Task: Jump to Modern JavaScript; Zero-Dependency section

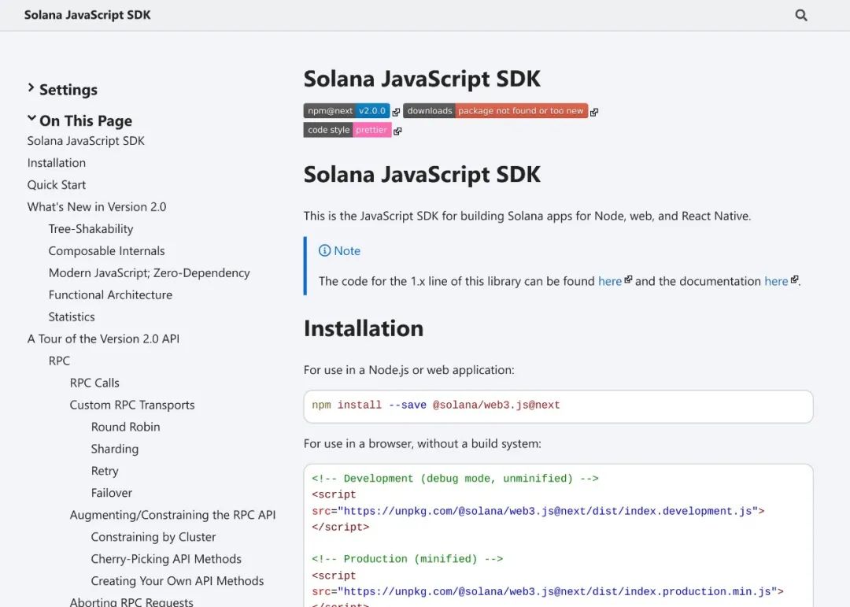Action: [x=149, y=273]
